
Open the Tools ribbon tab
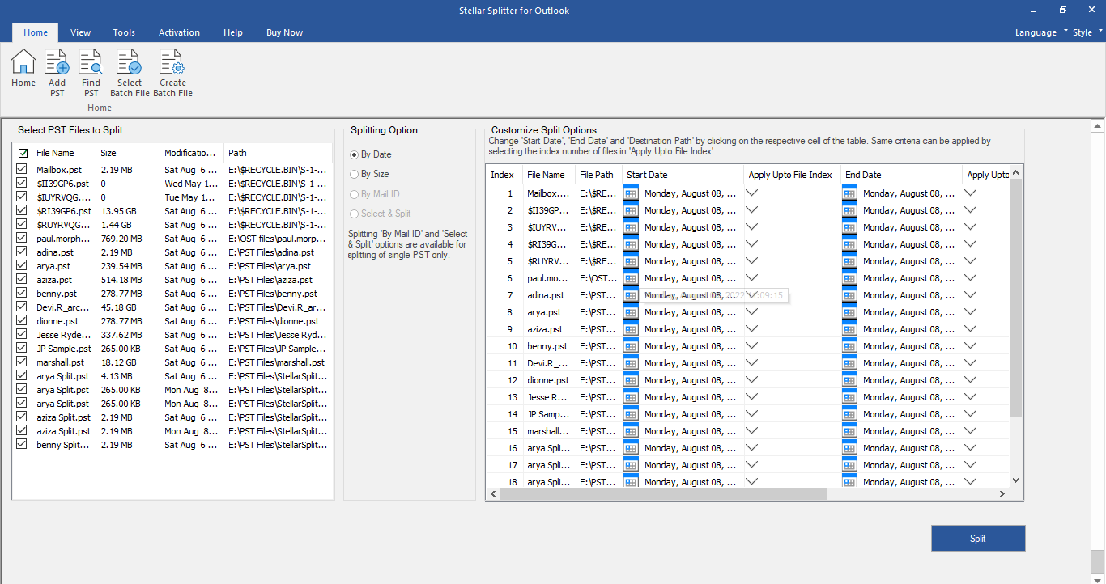[124, 32]
